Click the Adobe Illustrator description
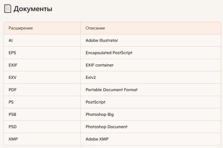The height and width of the screenshot is (148, 223). point(102,40)
